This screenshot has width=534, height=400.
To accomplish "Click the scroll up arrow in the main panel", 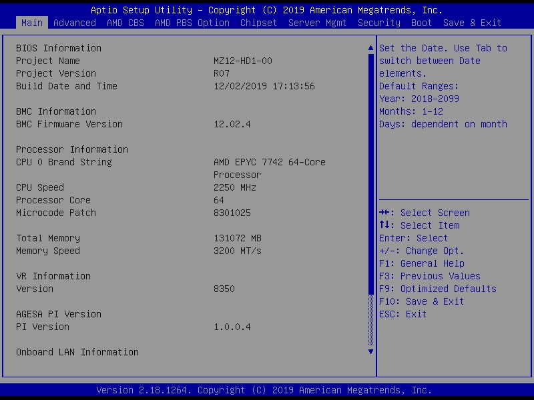I will click(x=371, y=48).
